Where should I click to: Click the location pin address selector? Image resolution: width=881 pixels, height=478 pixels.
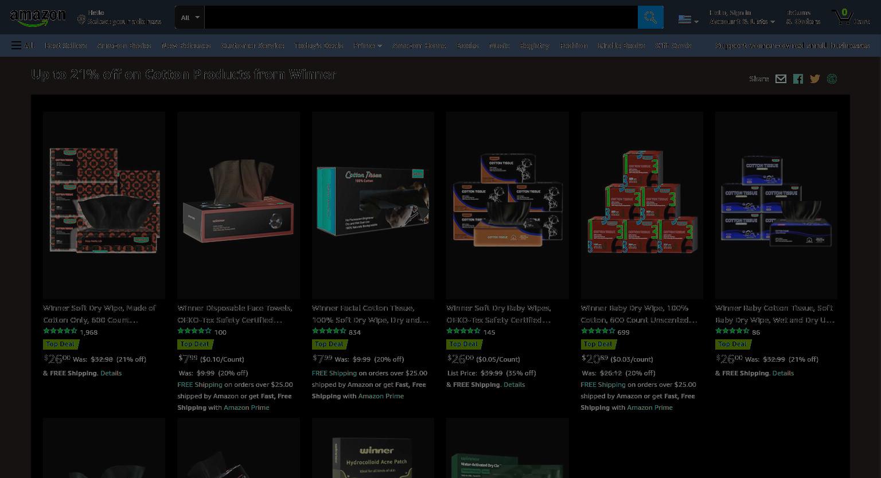[x=119, y=17]
